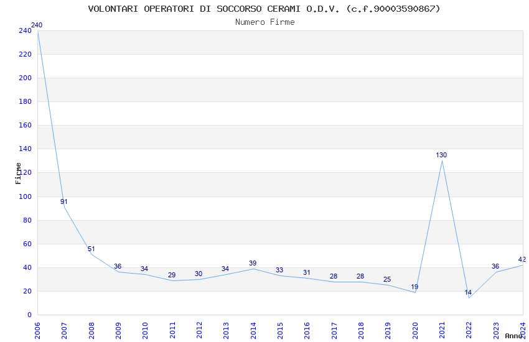This screenshot has height=342, width=529.
Task: Click the data label 33 above 2015
Action: click(x=279, y=270)
